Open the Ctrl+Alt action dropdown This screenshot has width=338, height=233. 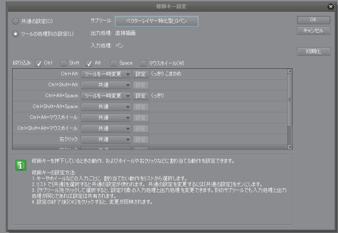106,74
